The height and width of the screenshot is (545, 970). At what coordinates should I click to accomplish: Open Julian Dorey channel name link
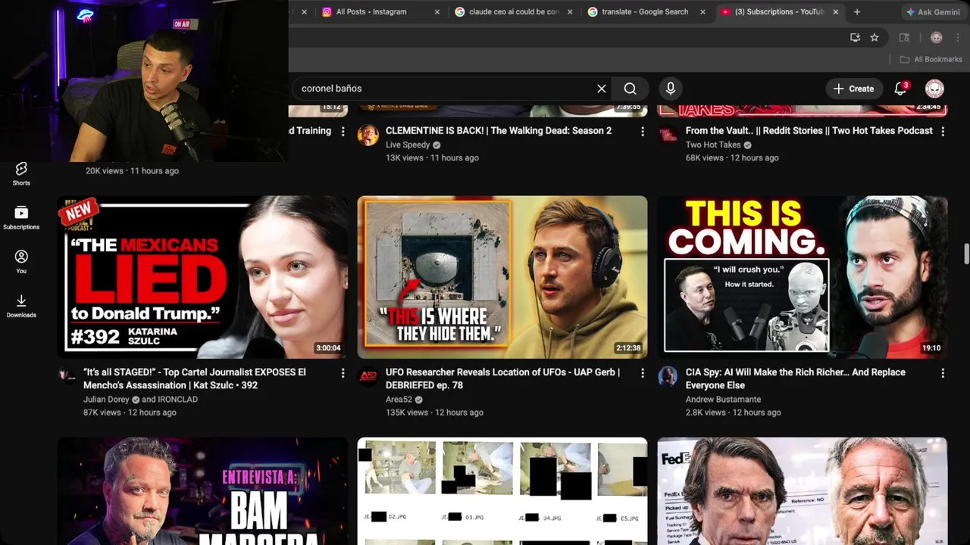click(107, 400)
